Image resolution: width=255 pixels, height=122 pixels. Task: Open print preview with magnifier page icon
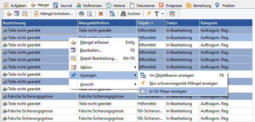tap(89, 14)
